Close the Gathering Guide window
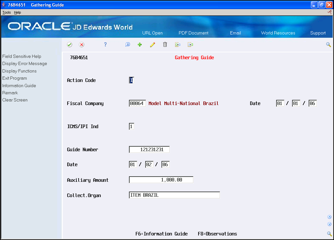 pyautogui.click(x=329, y=5)
